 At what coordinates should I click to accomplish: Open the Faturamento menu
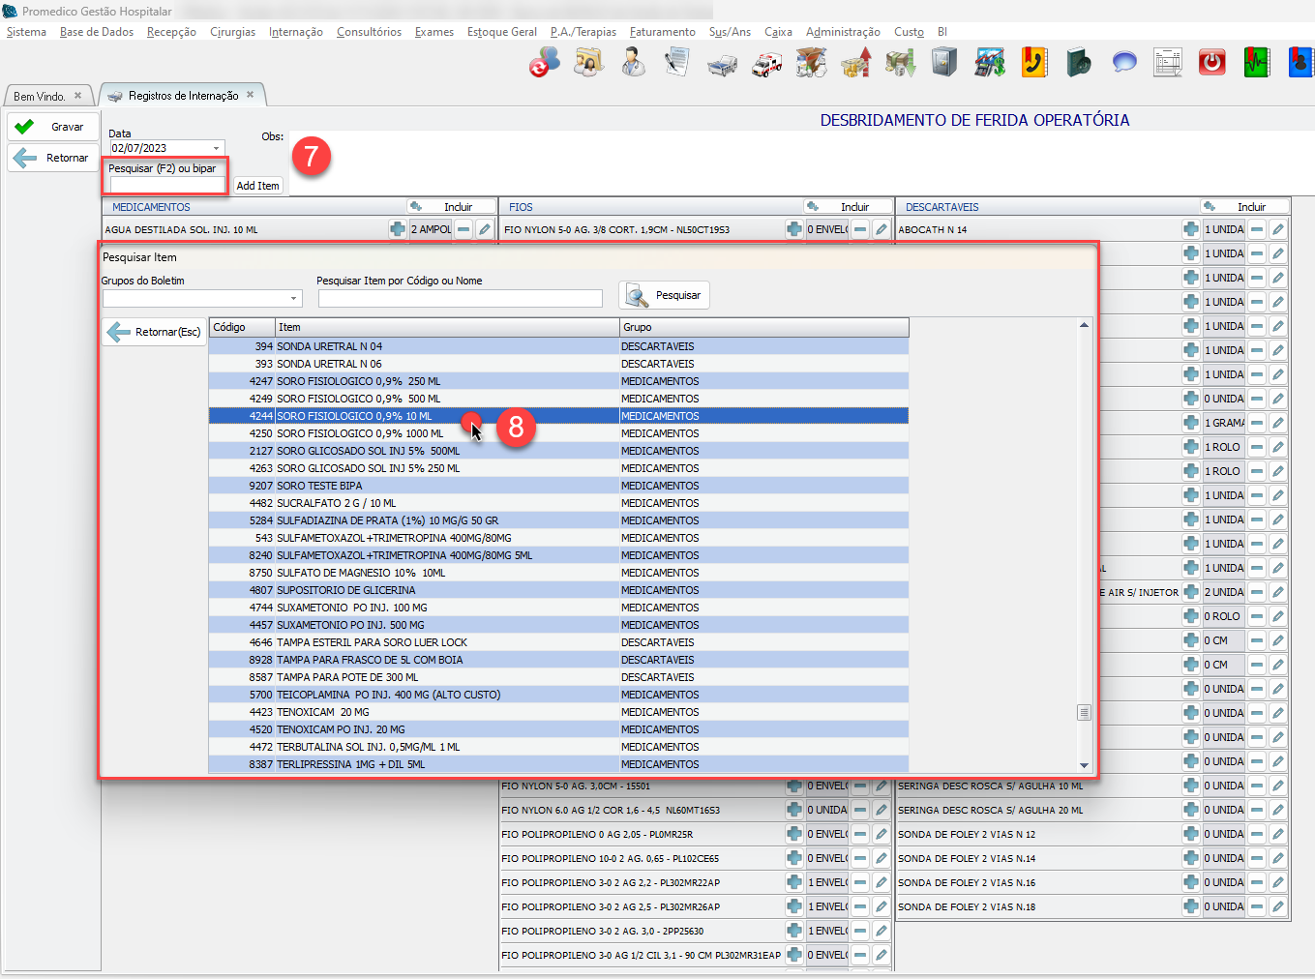click(662, 32)
